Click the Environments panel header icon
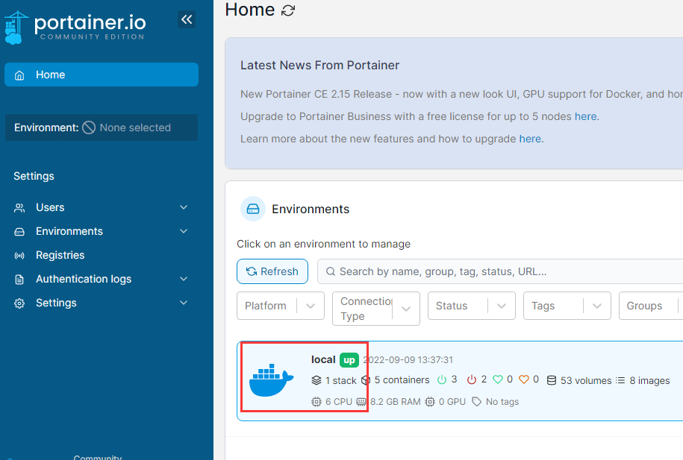683x460 pixels. click(253, 209)
